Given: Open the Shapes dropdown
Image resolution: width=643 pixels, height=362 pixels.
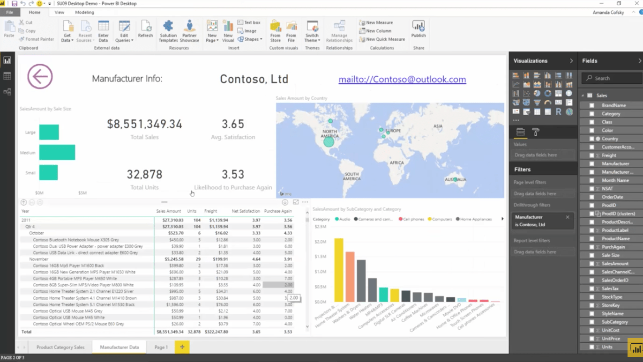Looking at the screenshot, I should coord(250,39).
